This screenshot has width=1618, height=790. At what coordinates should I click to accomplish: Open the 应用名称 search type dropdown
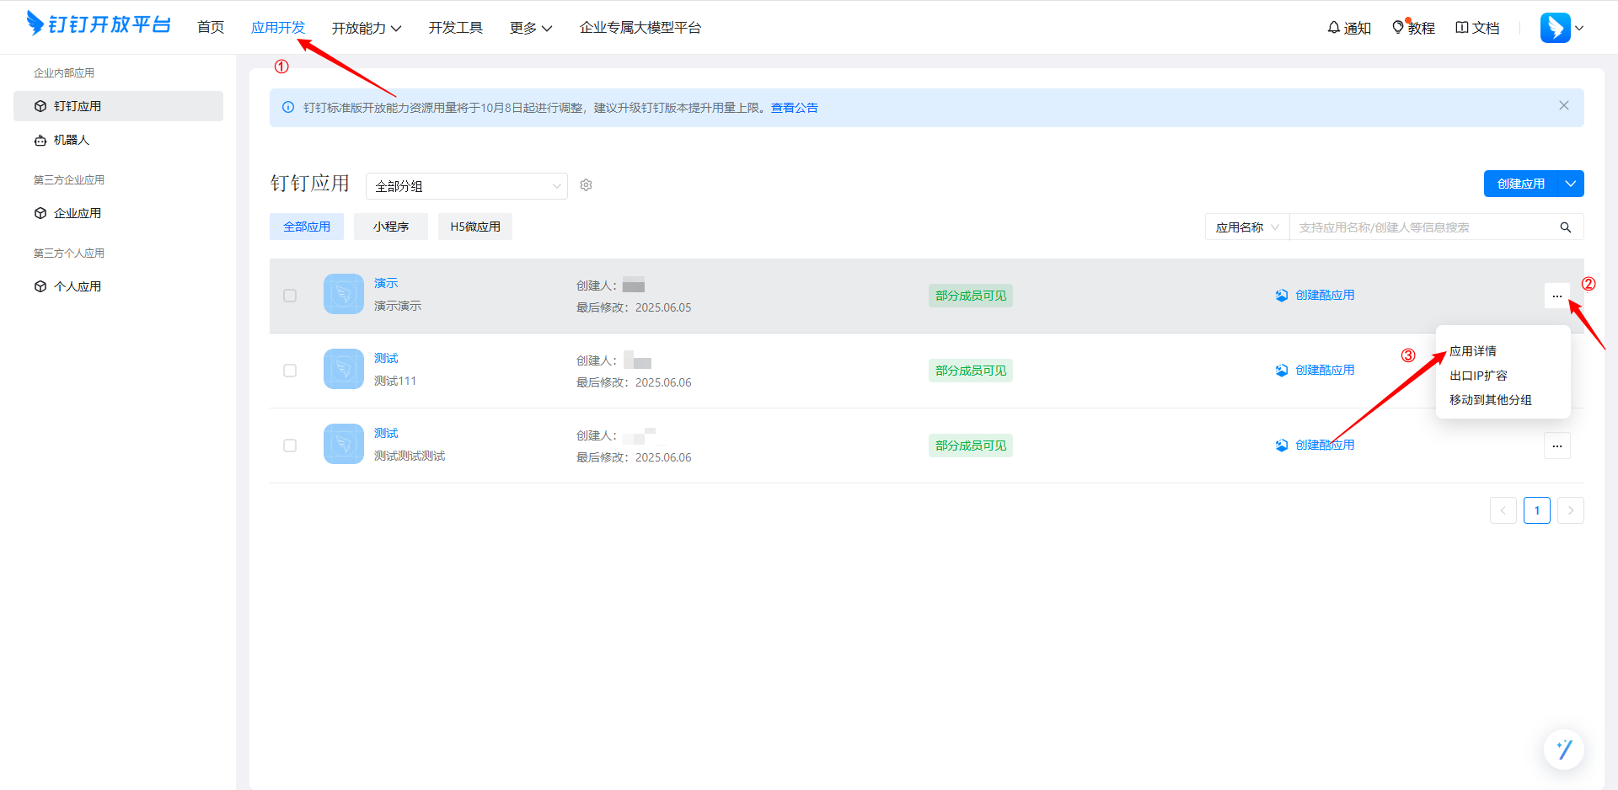click(1247, 227)
